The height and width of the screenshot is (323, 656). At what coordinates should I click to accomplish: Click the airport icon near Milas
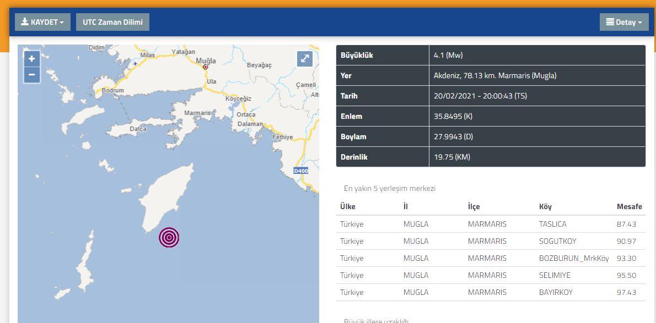134,64
